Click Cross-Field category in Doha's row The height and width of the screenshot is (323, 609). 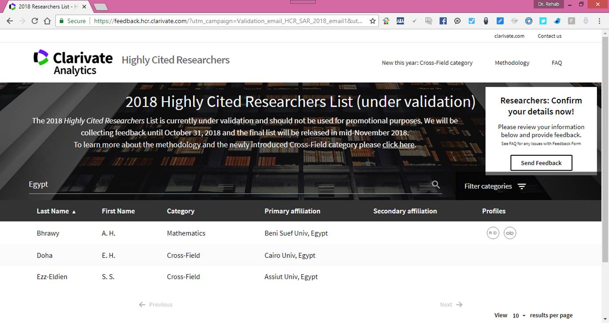click(183, 255)
